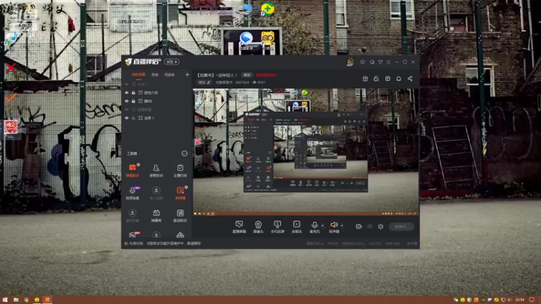This screenshot has height=304, width=541.
Task: Switch to the first orange scene tab
Action: coord(139,75)
